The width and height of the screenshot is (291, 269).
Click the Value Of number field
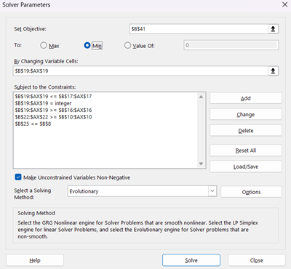pyautogui.click(x=231, y=45)
